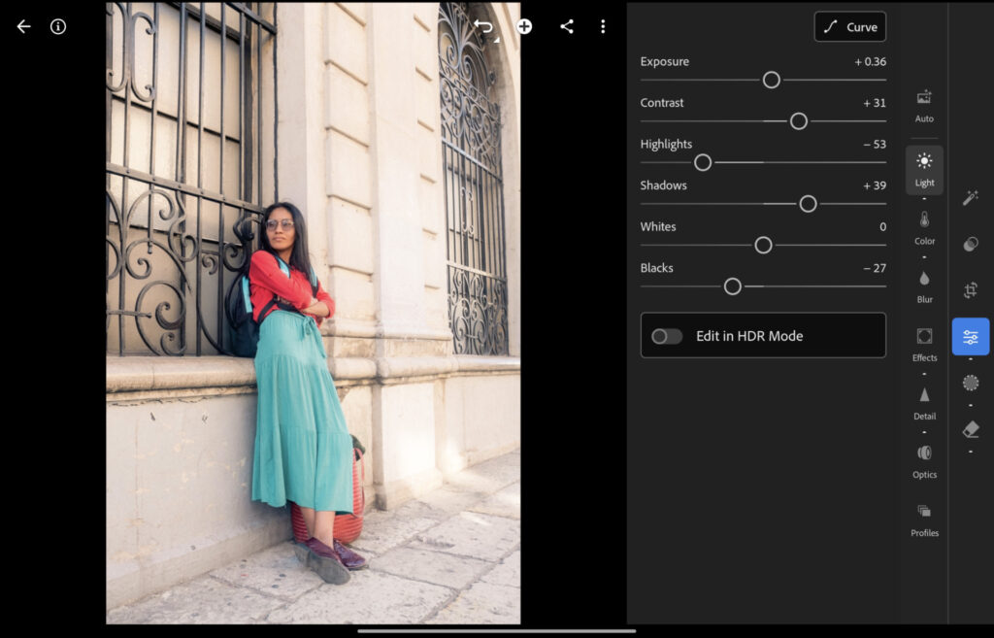Open the Curve editor
Screen dimensions: 994x638
pos(849,26)
